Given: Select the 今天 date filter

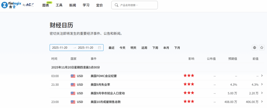Looking at the screenshot, I should pyautogui.click(x=122, y=48).
